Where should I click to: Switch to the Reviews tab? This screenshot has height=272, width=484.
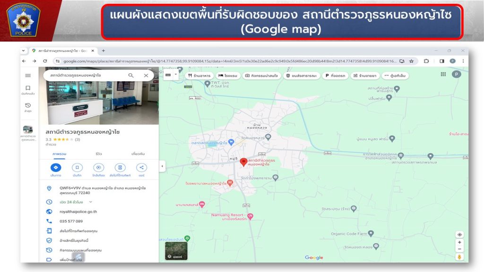[98, 154]
